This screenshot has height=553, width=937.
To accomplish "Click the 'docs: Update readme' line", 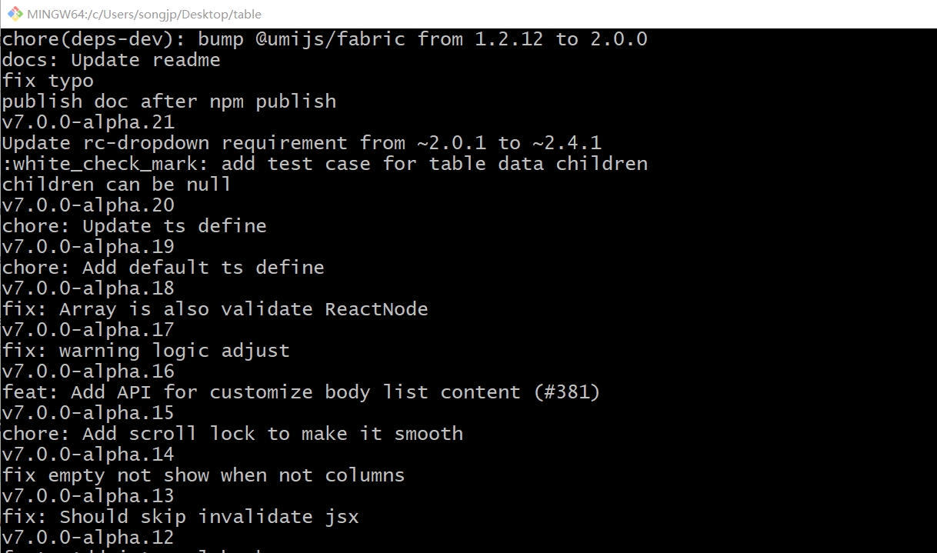I will [111, 60].
